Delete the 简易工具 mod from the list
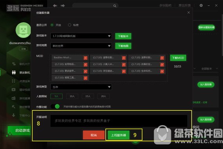 pos(85,78)
